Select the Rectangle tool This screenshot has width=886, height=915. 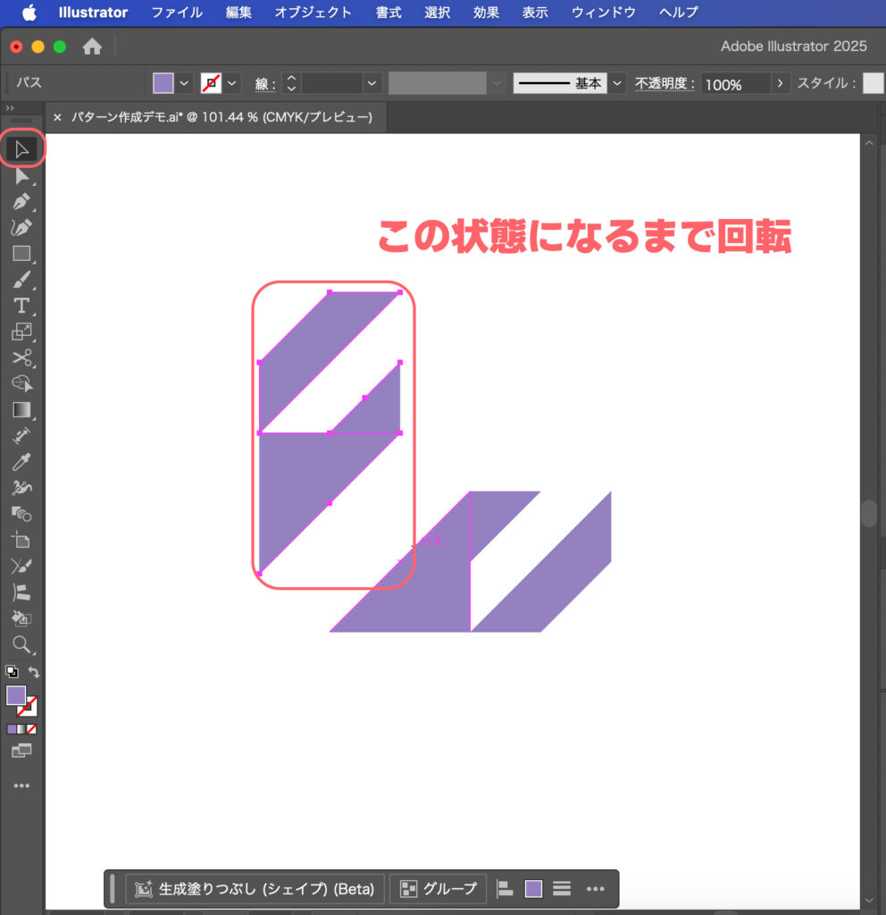point(21,254)
